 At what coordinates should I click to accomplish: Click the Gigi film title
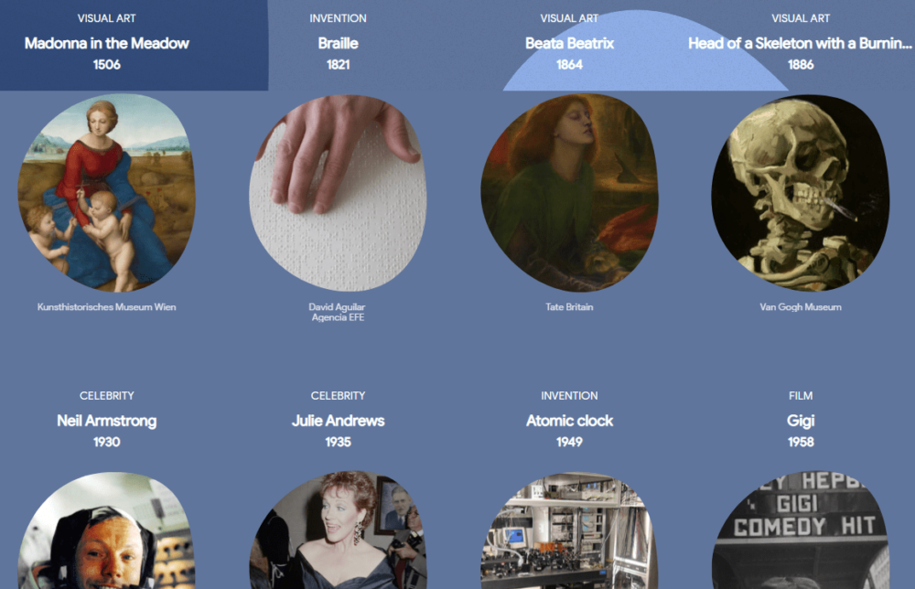click(801, 421)
